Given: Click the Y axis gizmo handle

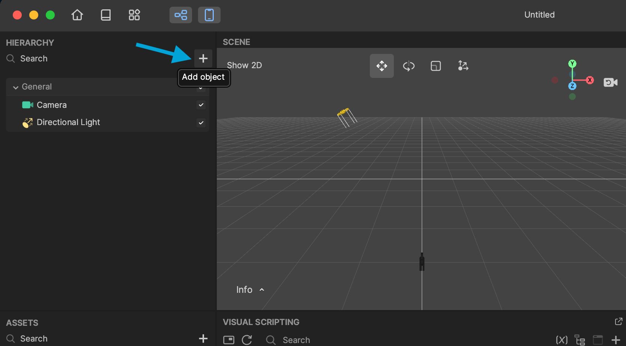Looking at the screenshot, I should [x=572, y=64].
